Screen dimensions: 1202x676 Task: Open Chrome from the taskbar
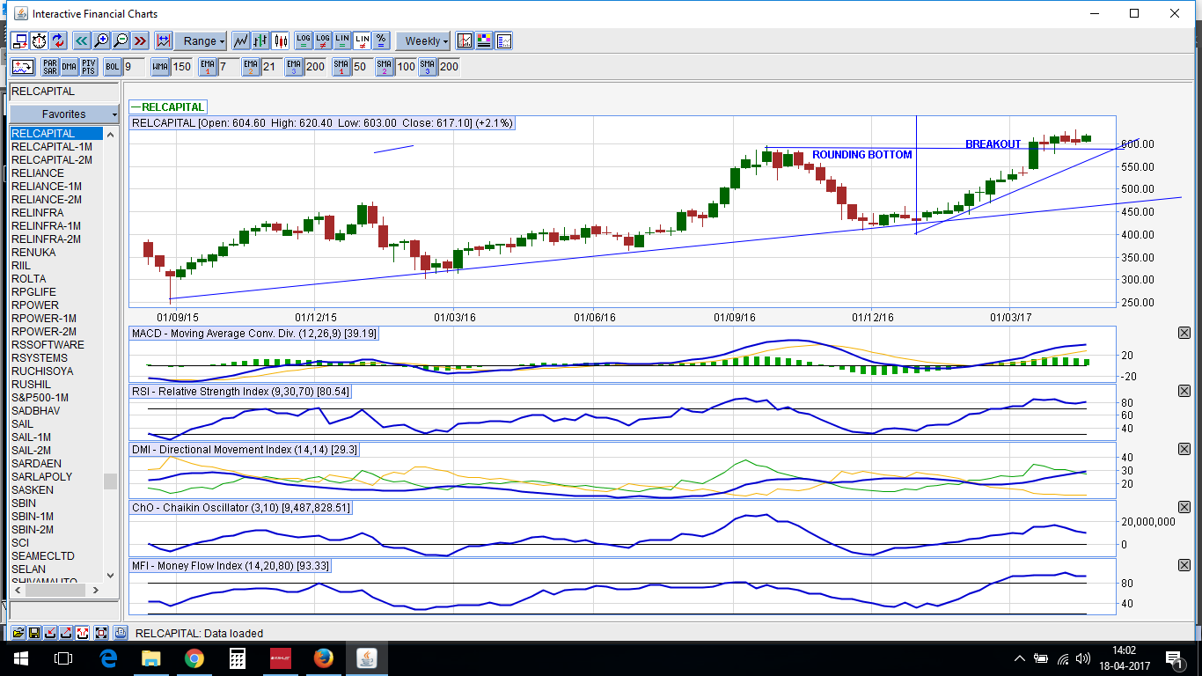[194, 658]
